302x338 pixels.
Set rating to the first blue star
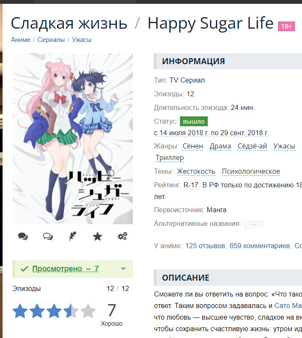click(x=20, y=311)
